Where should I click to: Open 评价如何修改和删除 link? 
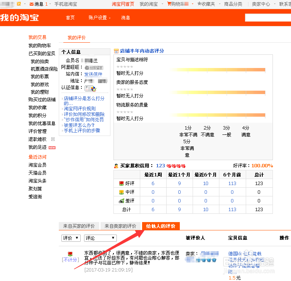click(x=84, y=114)
